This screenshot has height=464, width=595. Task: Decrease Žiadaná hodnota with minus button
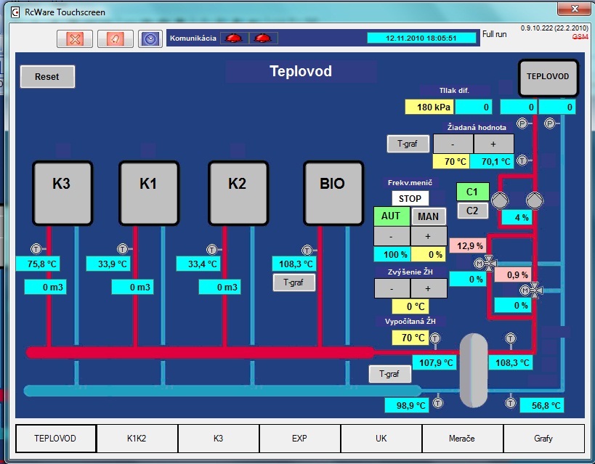[x=453, y=144]
